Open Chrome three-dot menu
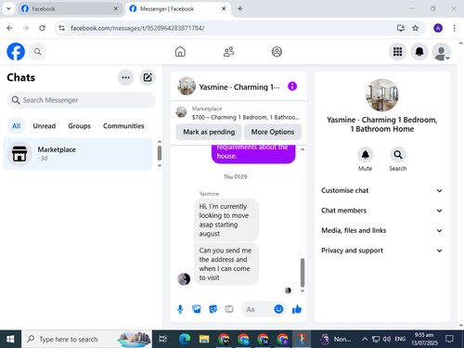The width and height of the screenshot is (464, 348). pyautogui.click(x=454, y=28)
